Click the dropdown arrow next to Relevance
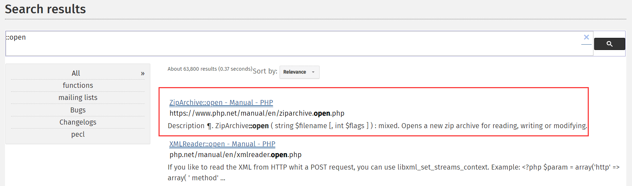This screenshot has width=632, height=186. point(313,72)
